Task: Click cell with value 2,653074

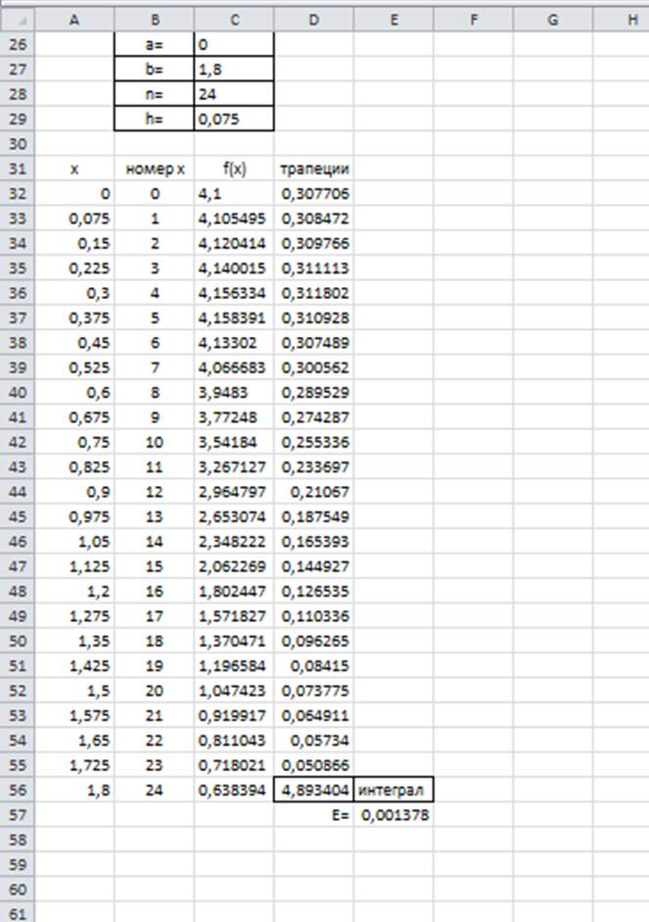Action: [x=234, y=517]
